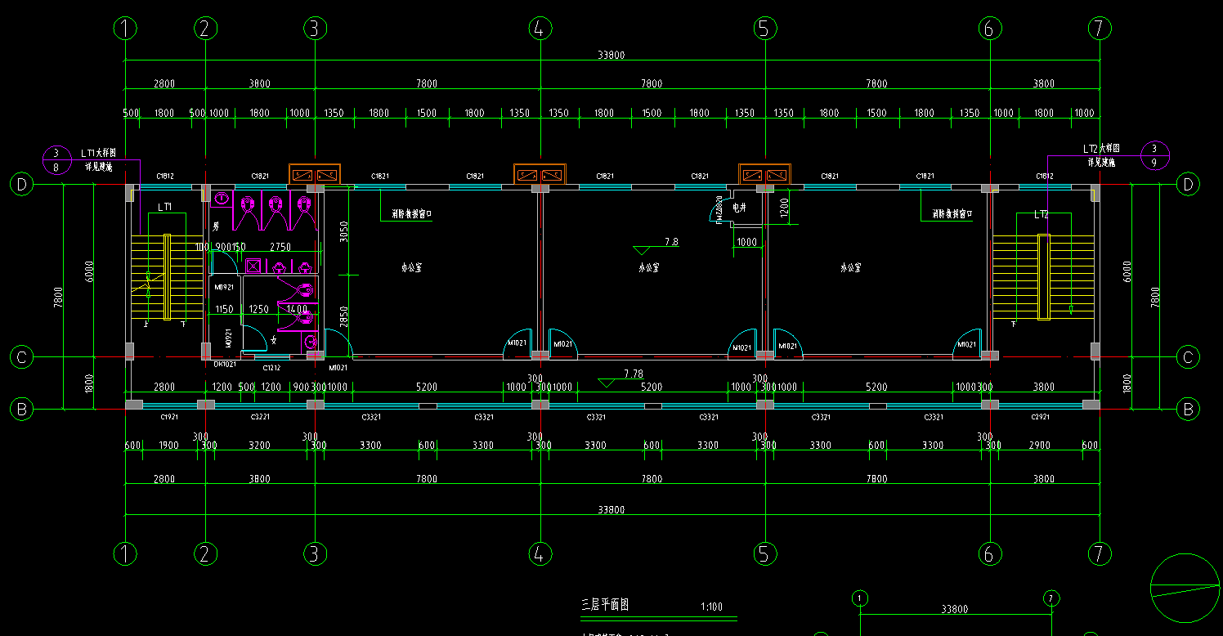This screenshot has width=1223, height=636.
Task: Select the round washbasin symbol in men's restroom
Action: (222, 199)
